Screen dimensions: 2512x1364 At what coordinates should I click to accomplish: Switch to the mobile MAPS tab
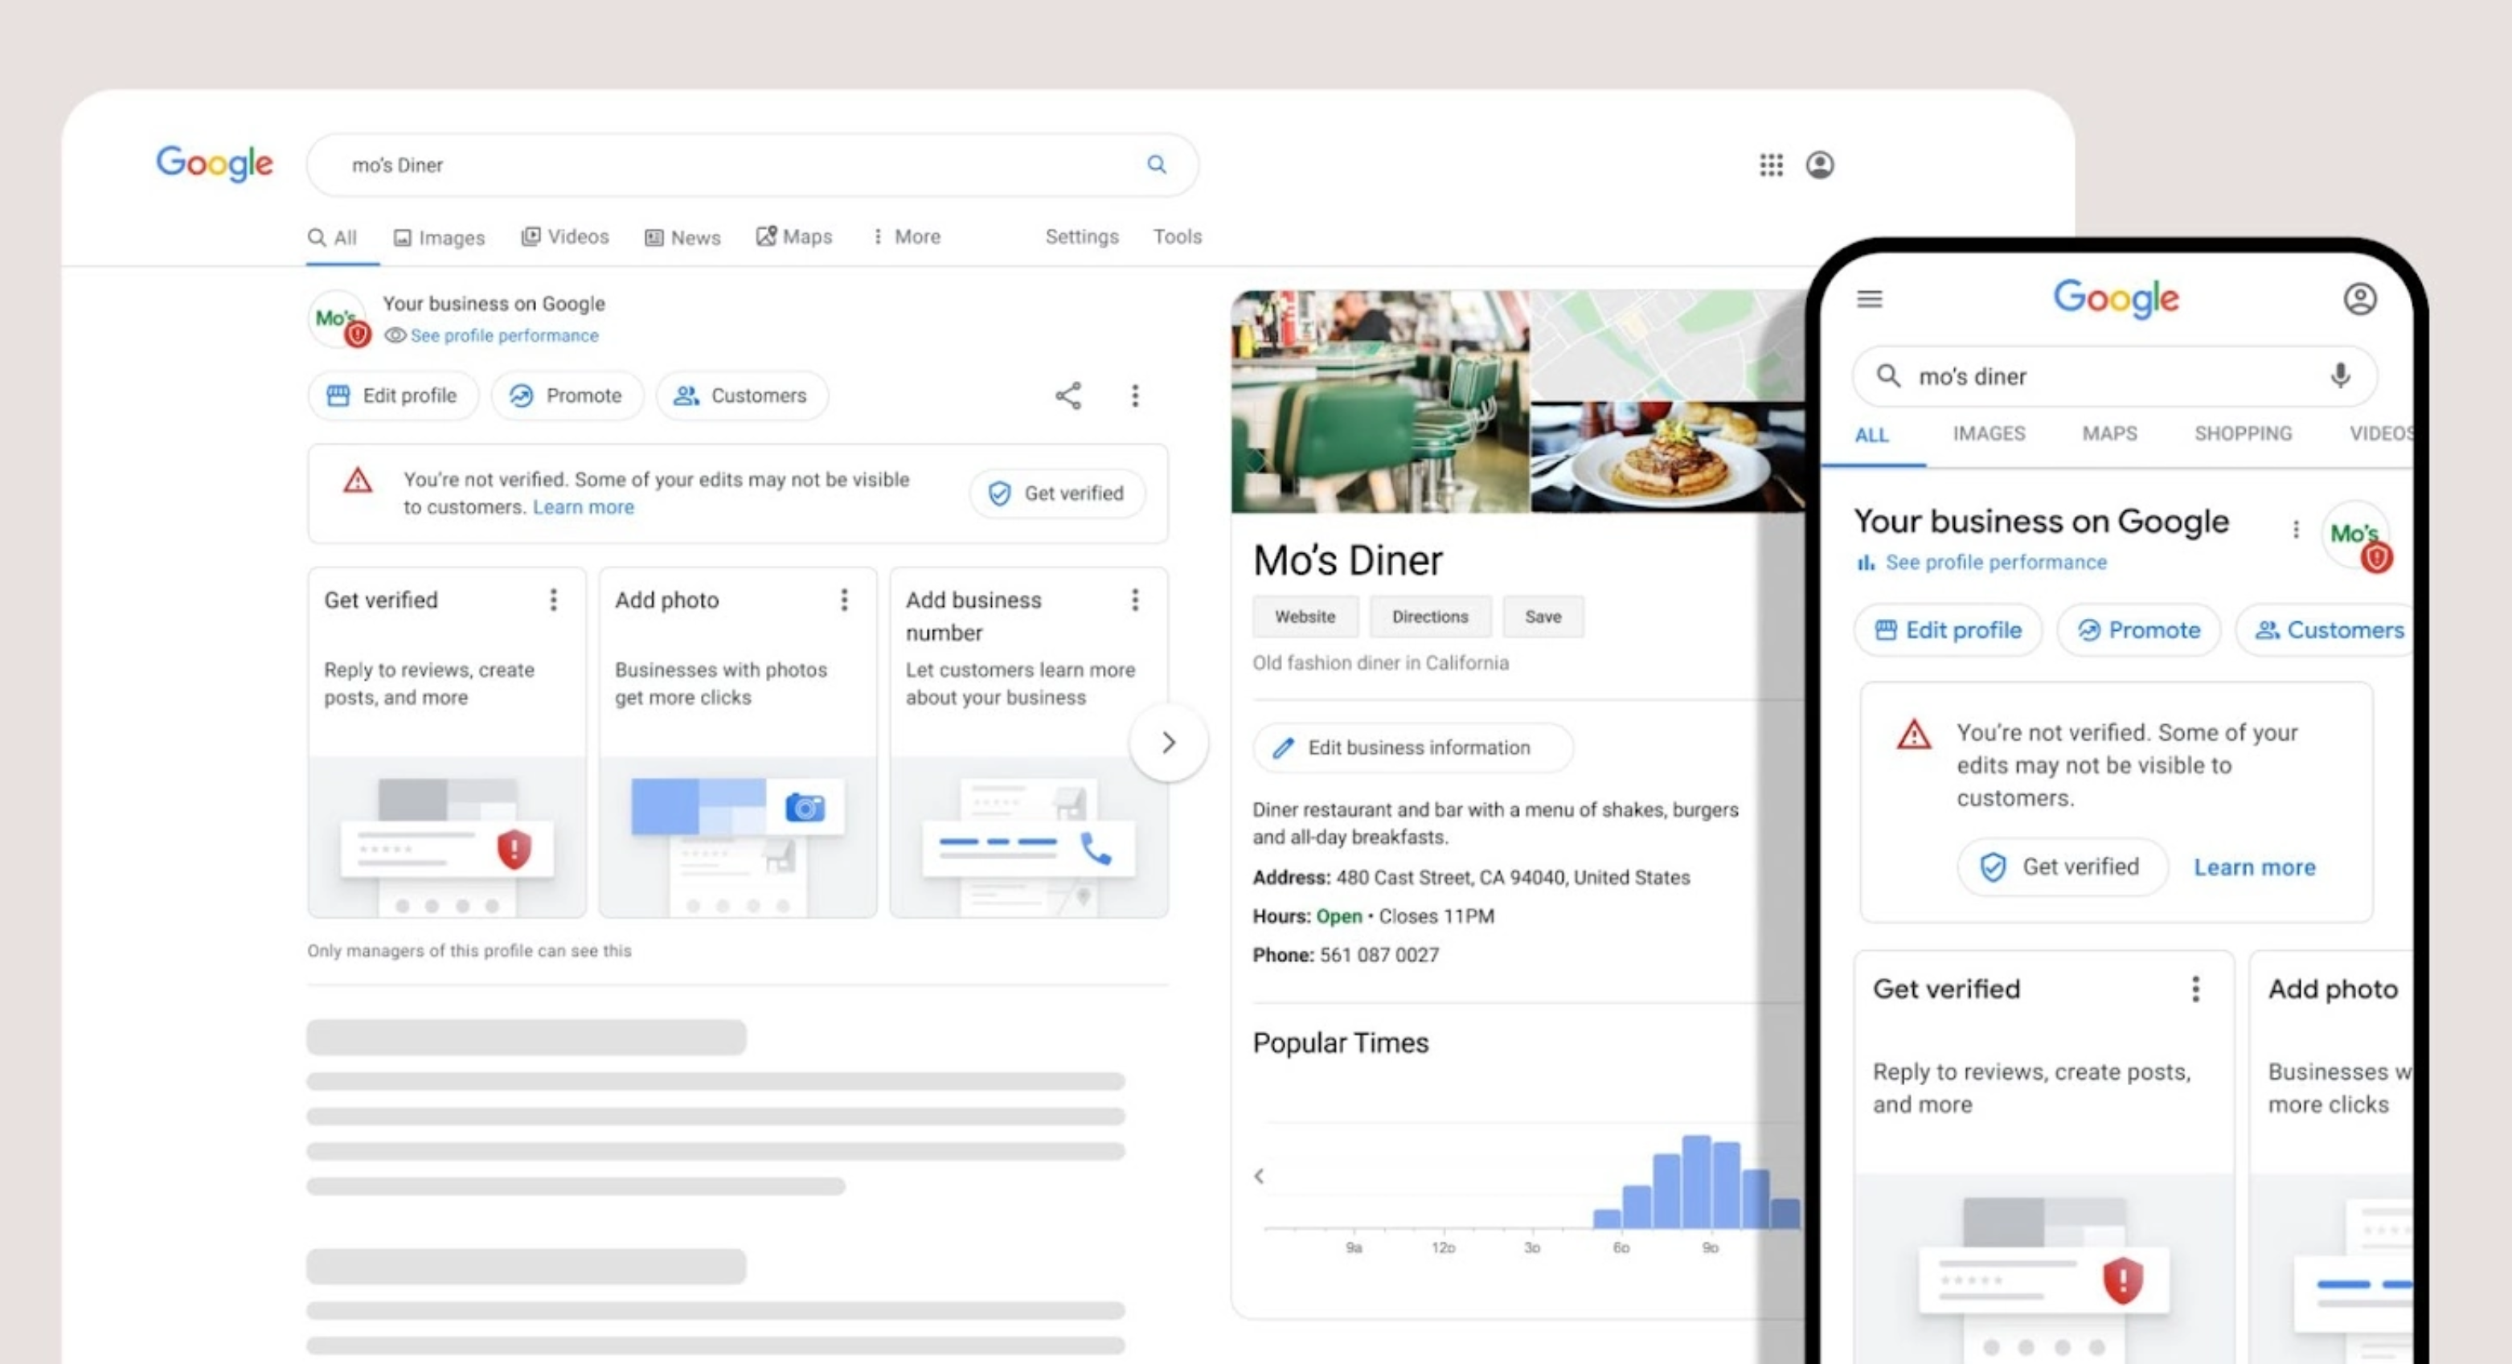click(2109, 434)
